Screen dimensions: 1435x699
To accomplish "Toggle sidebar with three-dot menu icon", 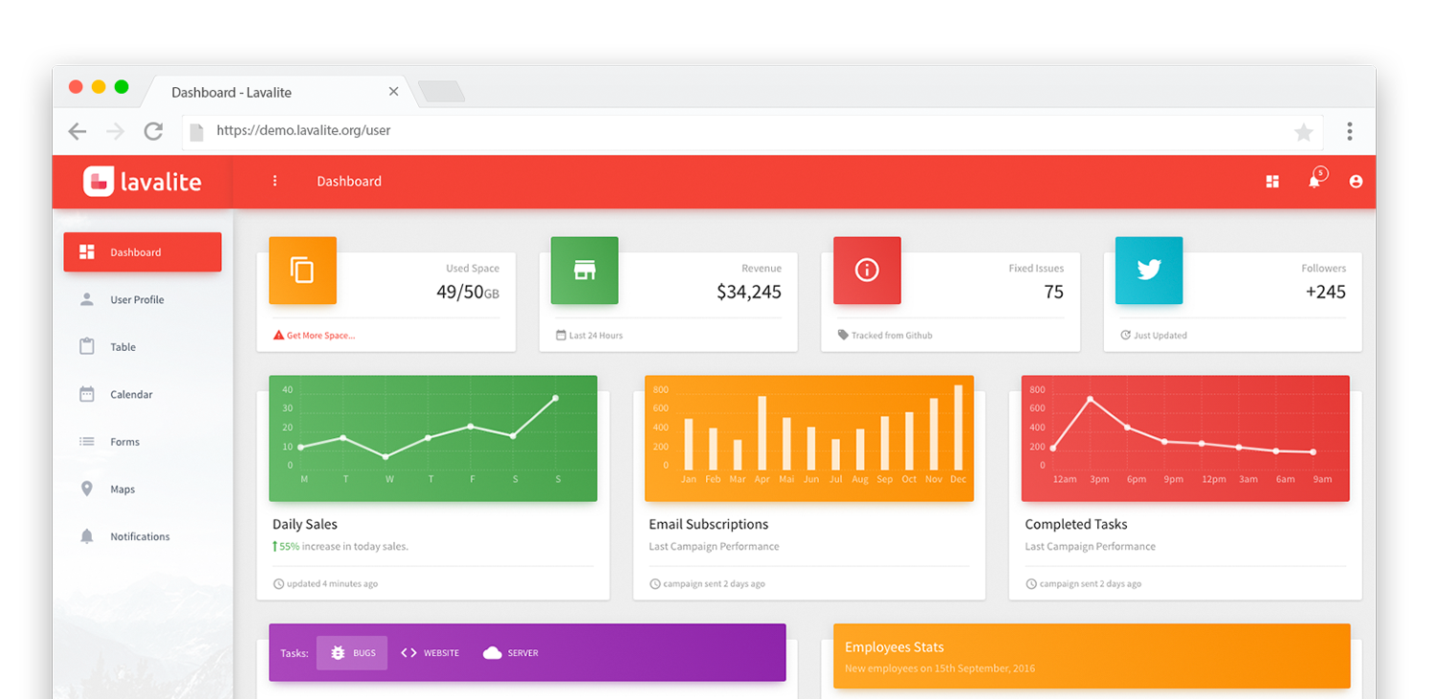I will tap(275, 181).
